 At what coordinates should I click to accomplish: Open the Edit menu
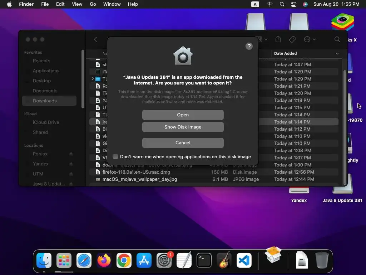[x=60, y=4]
